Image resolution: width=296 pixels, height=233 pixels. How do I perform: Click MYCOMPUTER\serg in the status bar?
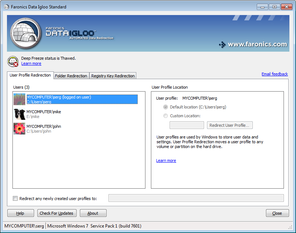tap(24, 226)
